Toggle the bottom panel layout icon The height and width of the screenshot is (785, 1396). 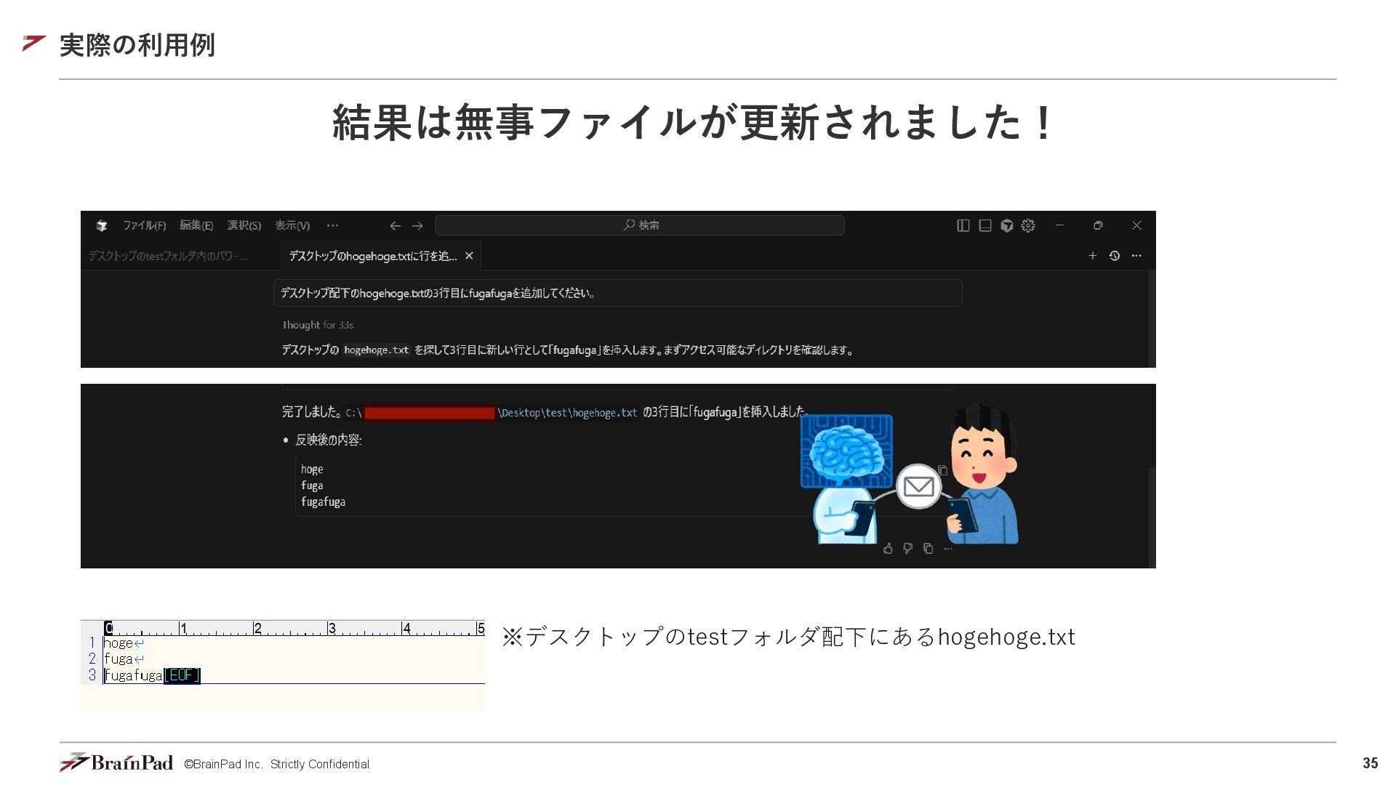point(985,225)
